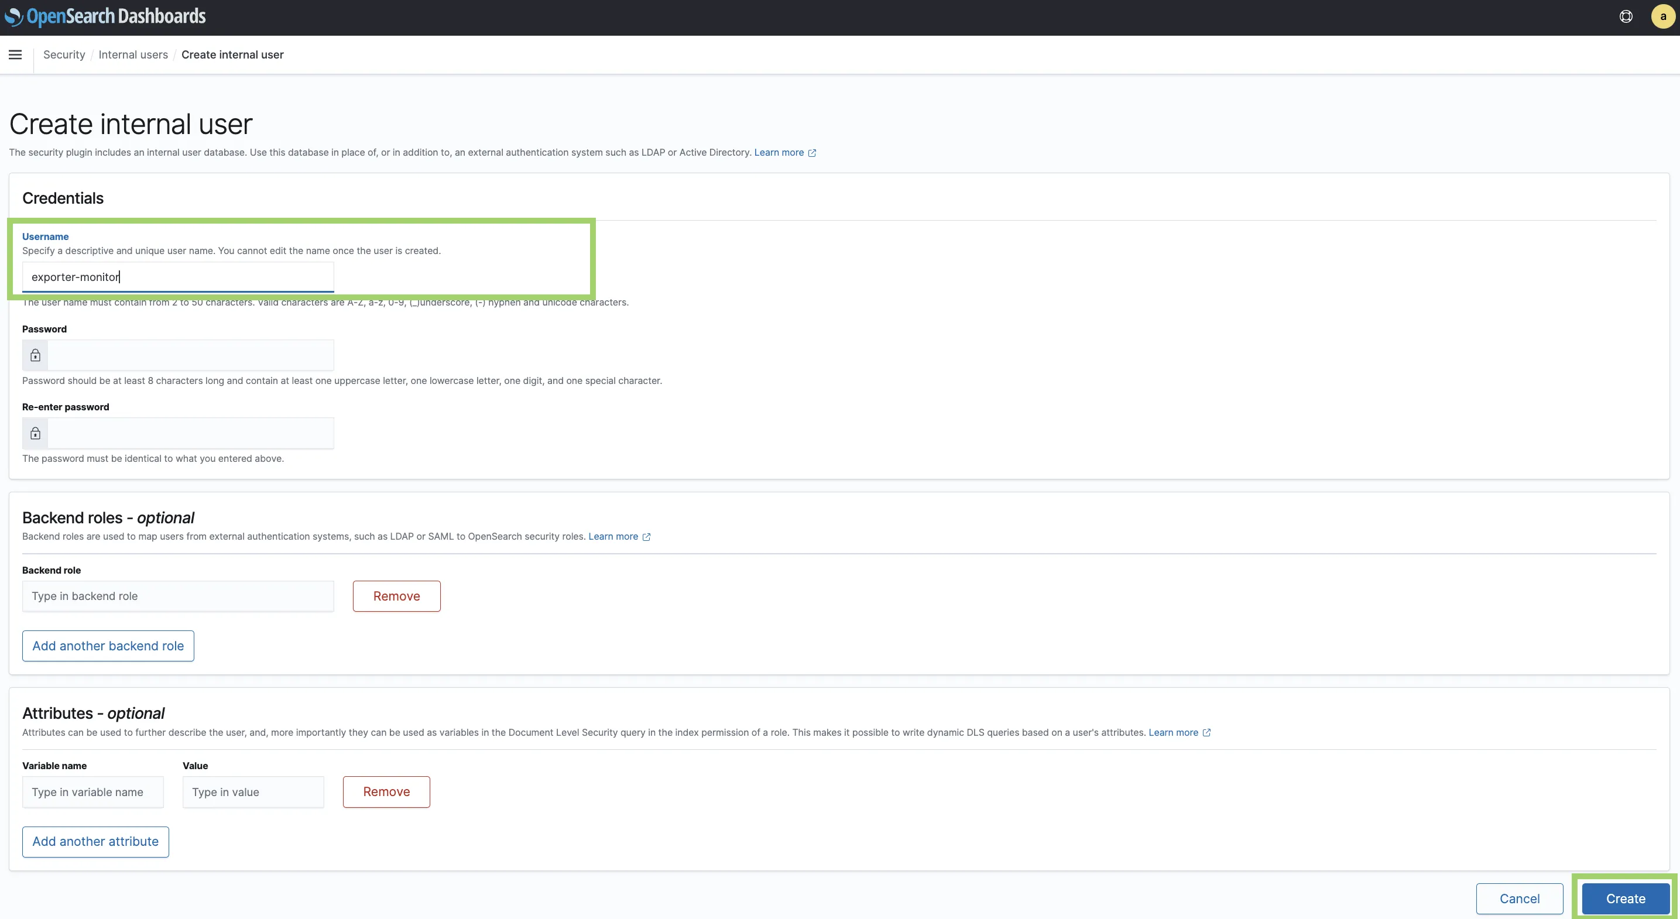Open the user avatar menu
This screenshot has width=1680, height=919.
[x=1662, y=16]
